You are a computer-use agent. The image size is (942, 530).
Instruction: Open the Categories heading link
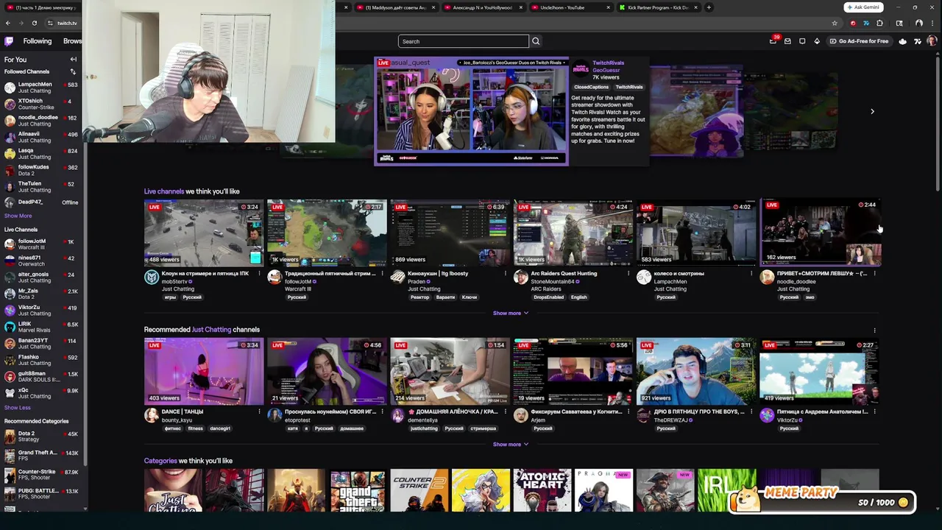pos(160,461)
